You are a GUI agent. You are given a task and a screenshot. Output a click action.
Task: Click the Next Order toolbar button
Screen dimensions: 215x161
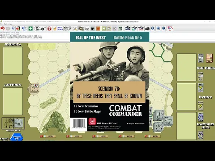click(58, 28)
